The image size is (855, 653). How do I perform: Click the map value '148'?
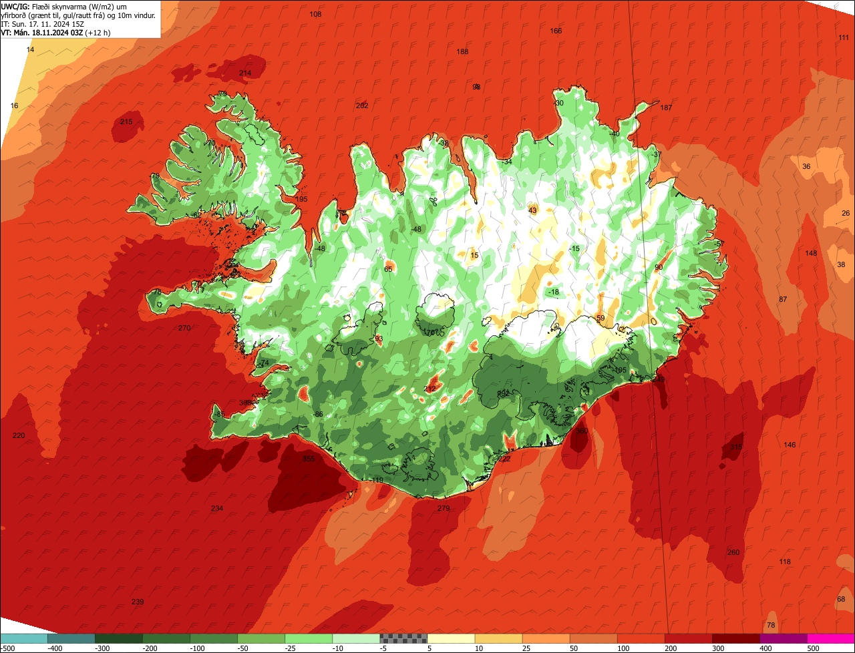(811, 253)
